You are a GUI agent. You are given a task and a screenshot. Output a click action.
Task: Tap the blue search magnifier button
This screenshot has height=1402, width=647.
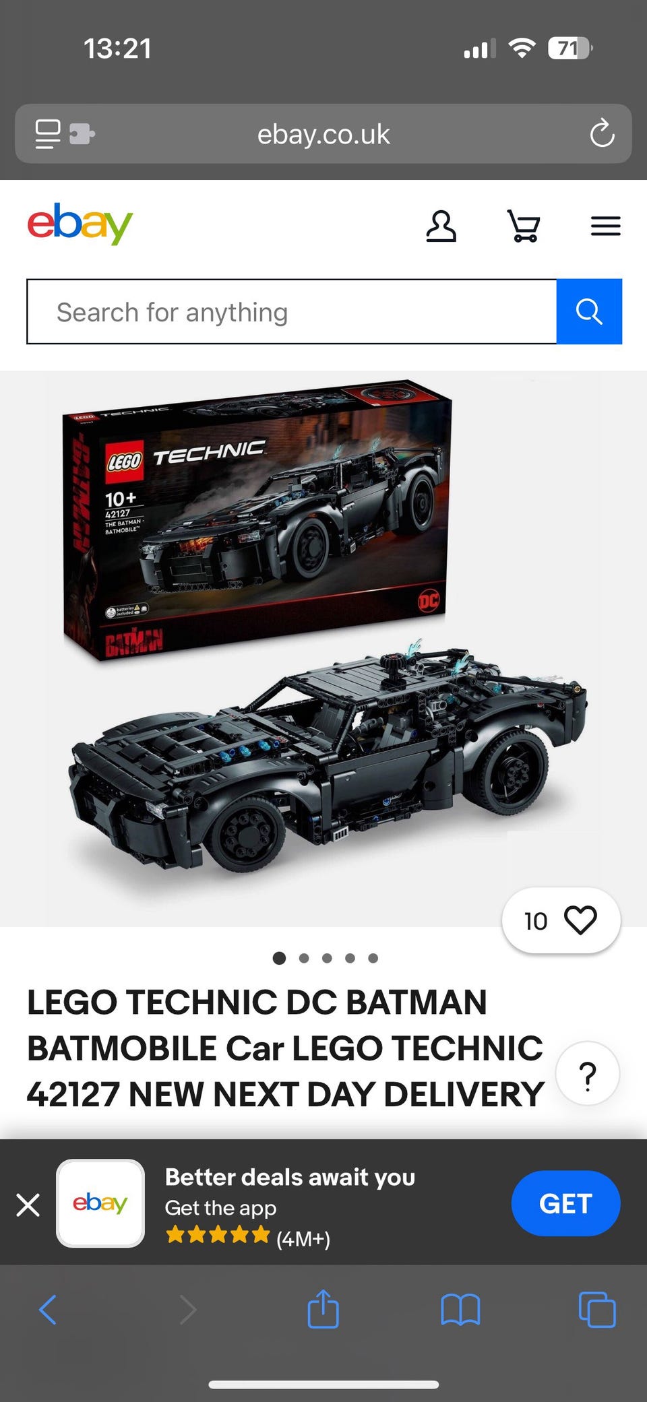click(589, 311)
